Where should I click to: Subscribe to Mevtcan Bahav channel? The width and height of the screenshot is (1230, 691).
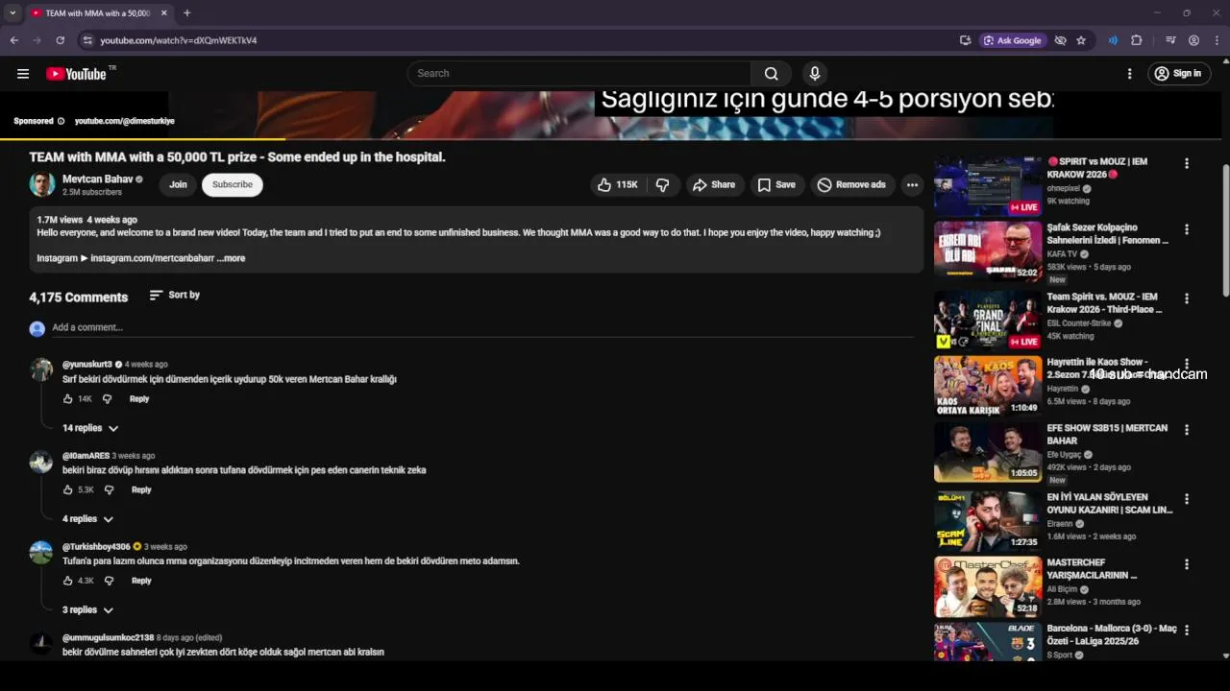click(233, 184)
